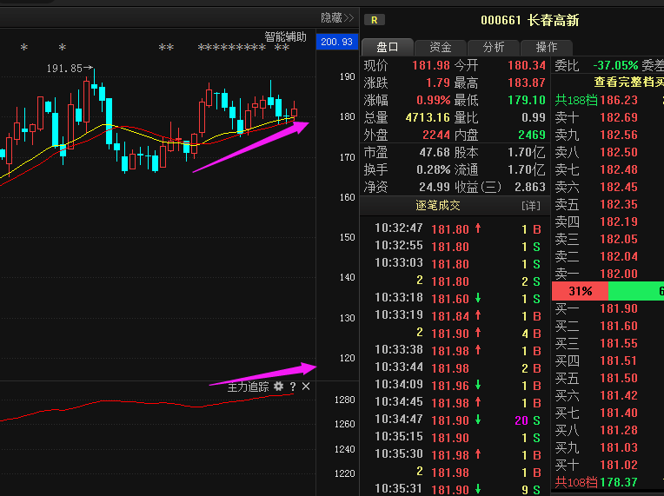
Task: Click the 委比 value -37.05%
Action: (x=615, y=65)
